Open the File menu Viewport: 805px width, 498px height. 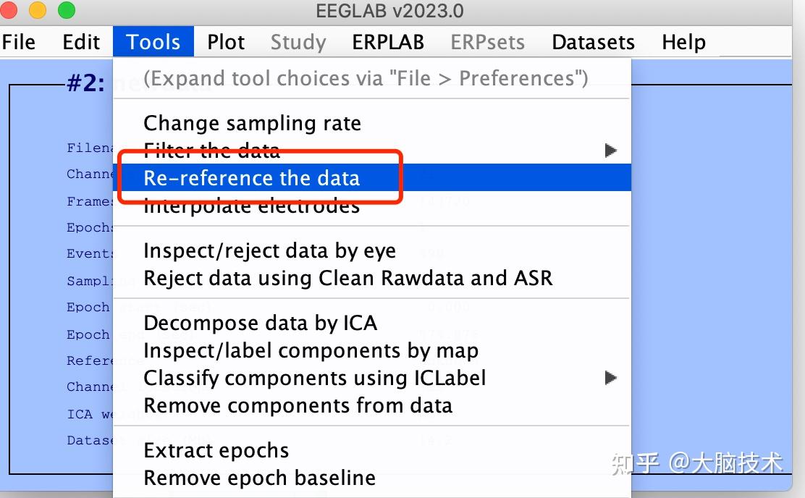tap(19, 42)
